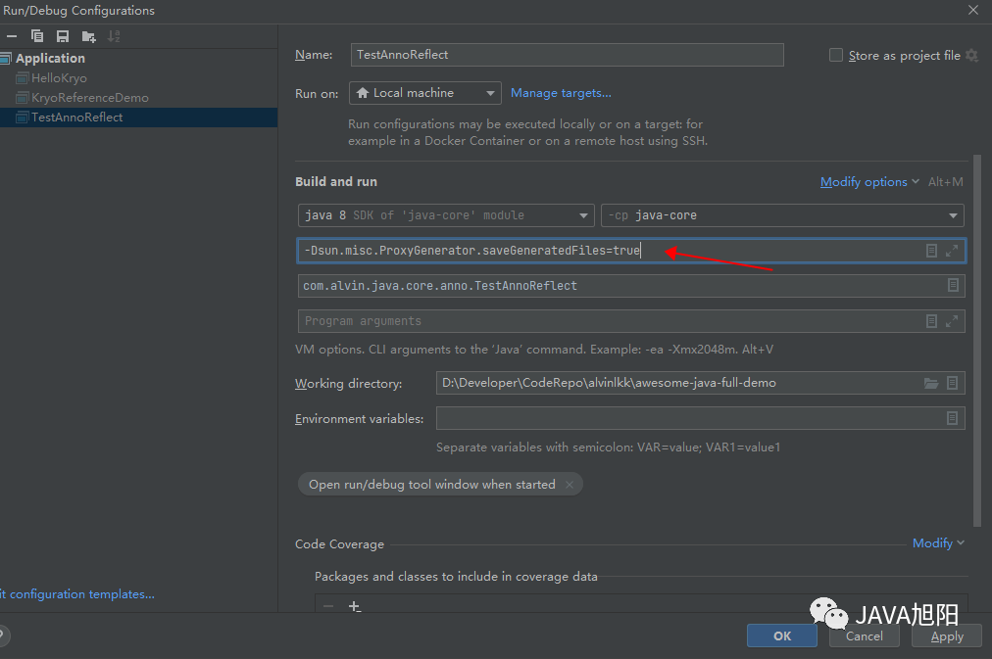Click the Remove Configuration minus icon
992x659 pixels.
pyautogui.click(x=12, y=36)
